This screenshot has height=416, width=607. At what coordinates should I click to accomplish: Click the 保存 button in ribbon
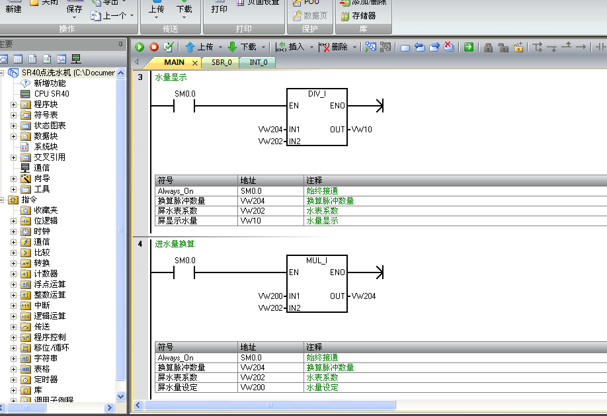click(x=74, y=10)
